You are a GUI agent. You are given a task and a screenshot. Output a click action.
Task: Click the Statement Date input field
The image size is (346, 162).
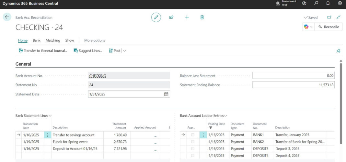click(x=129, y=94)
